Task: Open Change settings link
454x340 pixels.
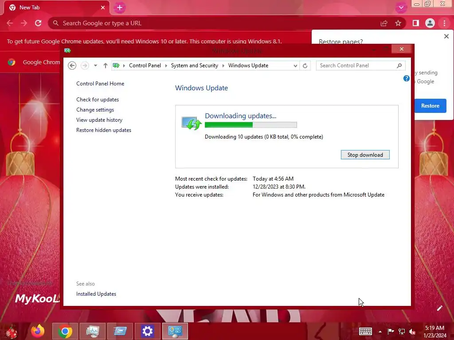Action: [x=95, y=110]
